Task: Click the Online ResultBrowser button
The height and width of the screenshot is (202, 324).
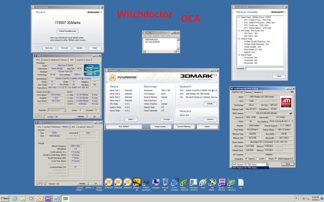Action: [68, 31]
